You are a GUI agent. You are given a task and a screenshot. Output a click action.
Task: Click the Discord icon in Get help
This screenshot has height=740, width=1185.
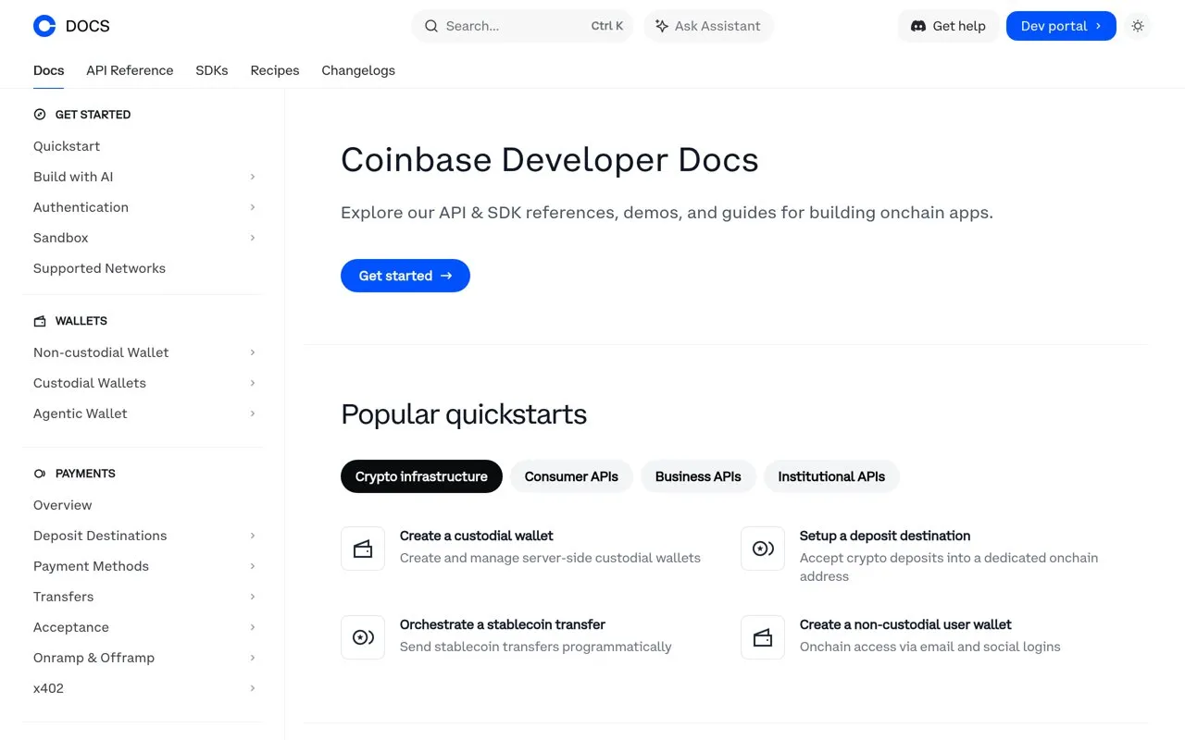(x=918, y=26)
